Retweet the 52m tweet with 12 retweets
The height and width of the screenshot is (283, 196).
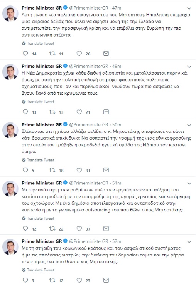[52, 280]
